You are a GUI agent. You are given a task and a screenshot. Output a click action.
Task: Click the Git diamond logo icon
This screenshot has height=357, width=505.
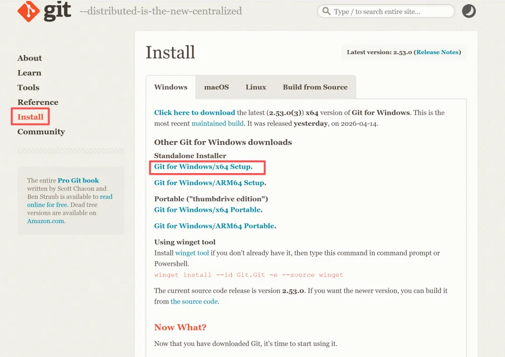tap(29, 11)
